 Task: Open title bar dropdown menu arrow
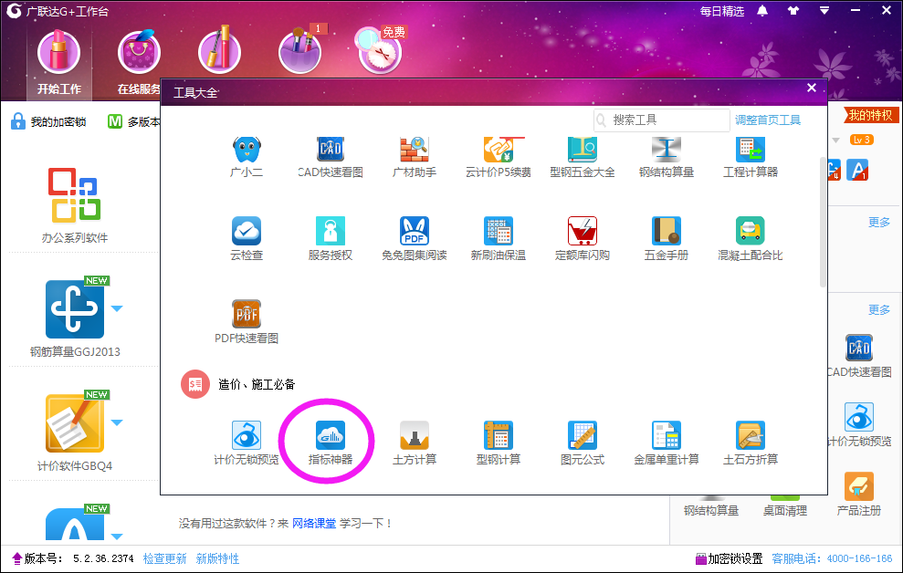pyautogui.click(x=824, y=10)
